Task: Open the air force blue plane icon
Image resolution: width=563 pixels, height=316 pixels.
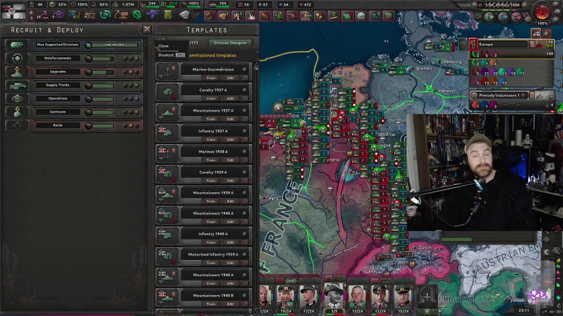Action: 152,15
